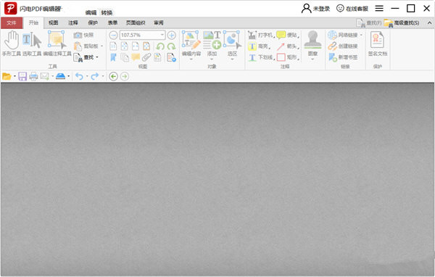Click the Online Service (在线客服) link
Image resolution: width=435 pixels, height=277 pixels.
(352, 9)
